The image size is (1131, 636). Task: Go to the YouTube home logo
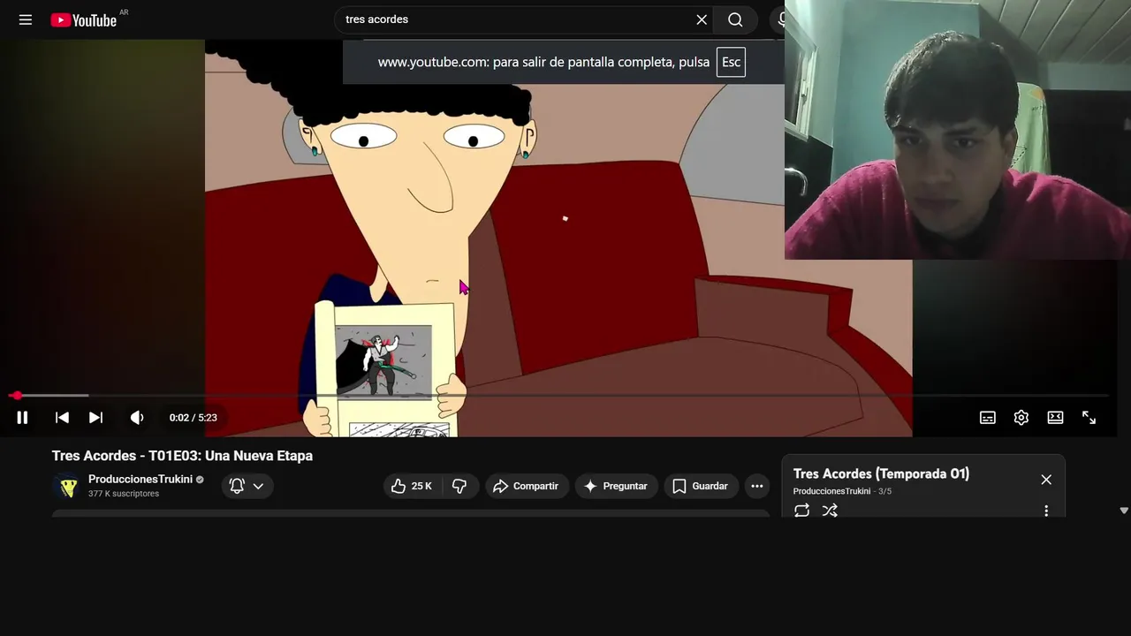pyautogui.click(x=84, y=19)
